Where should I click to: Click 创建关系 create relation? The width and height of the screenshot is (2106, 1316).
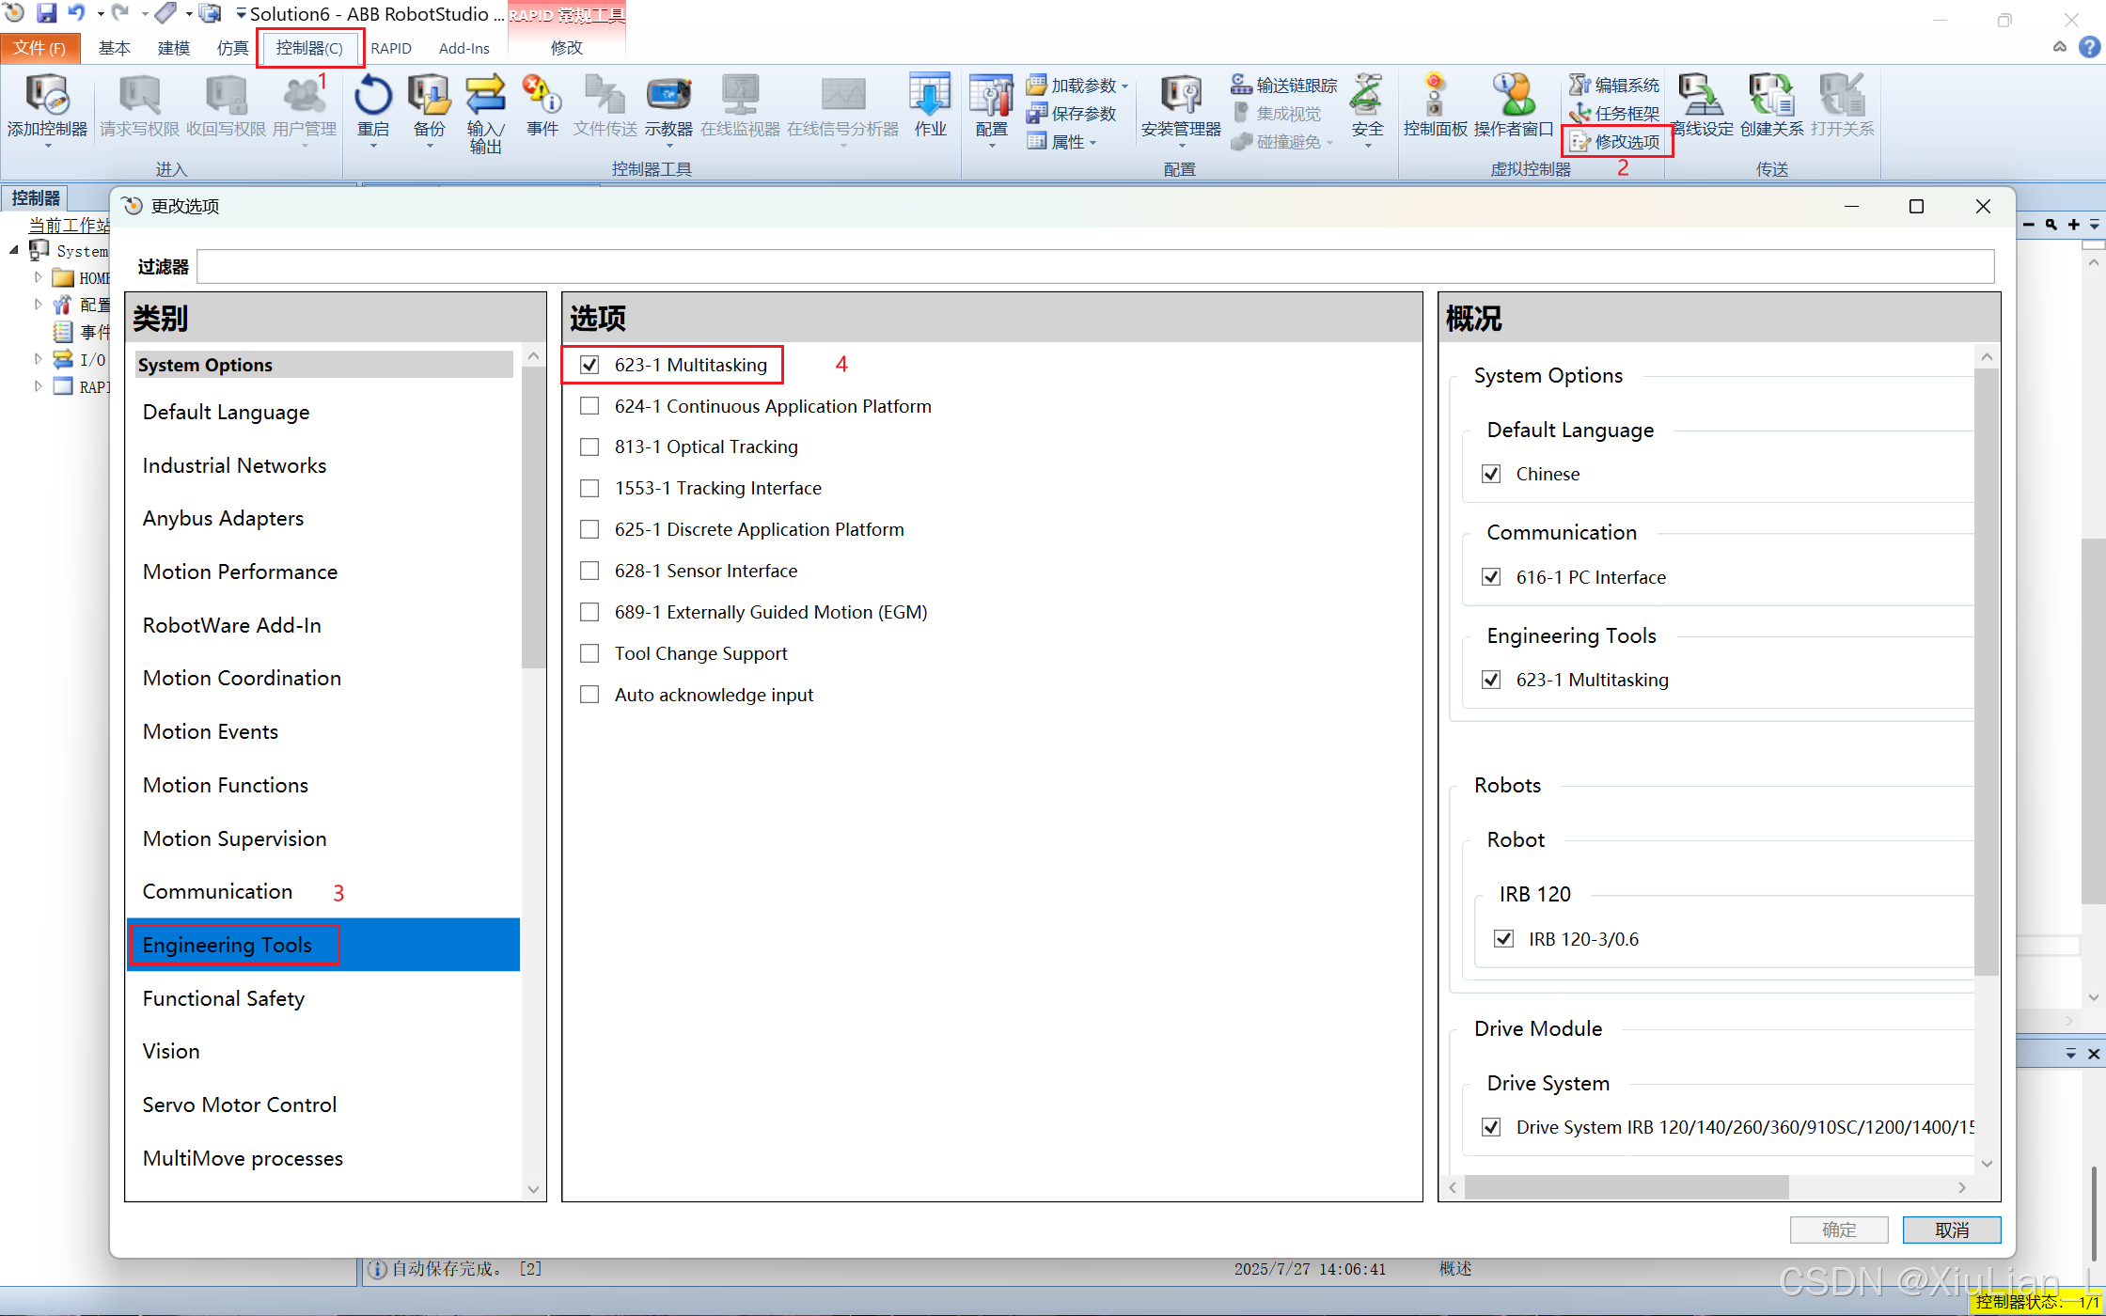point(1771,106)
